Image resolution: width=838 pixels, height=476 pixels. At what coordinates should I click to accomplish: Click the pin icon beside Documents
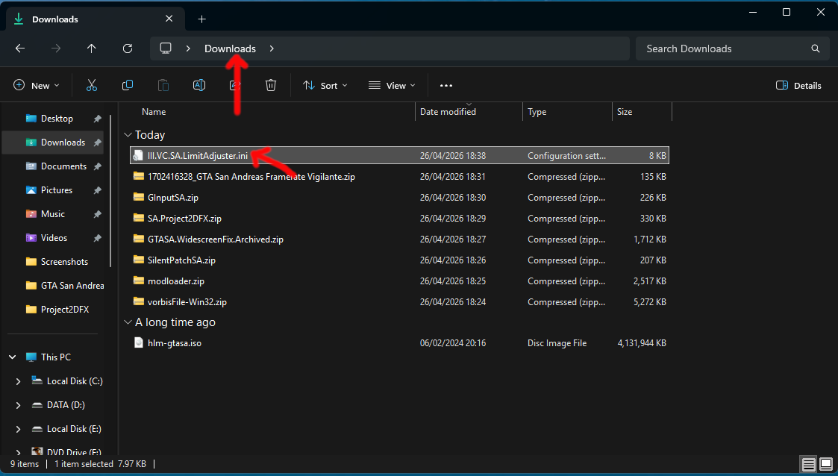coord(97,166)
